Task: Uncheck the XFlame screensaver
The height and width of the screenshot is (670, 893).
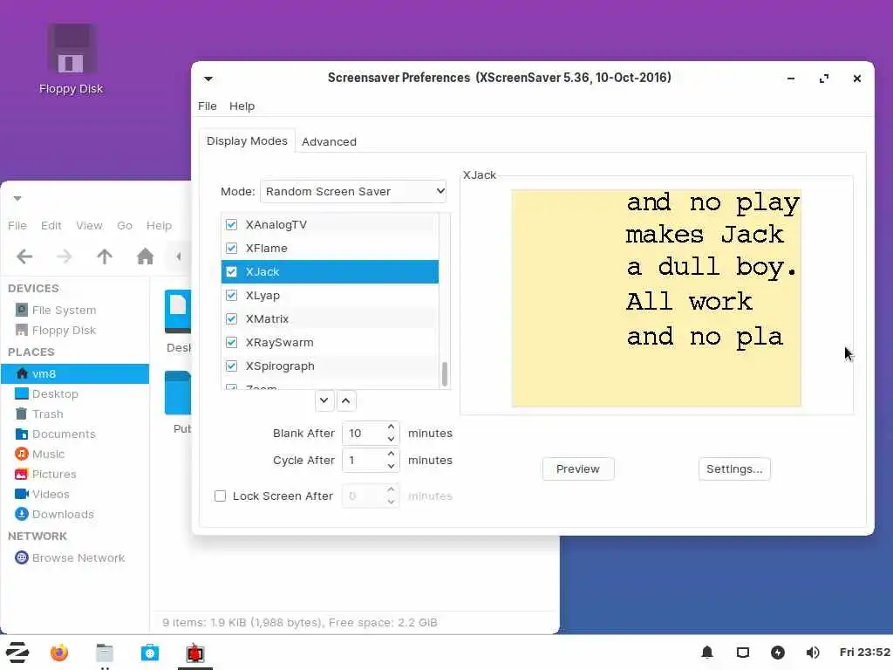Action: click(x=231, y=248)
